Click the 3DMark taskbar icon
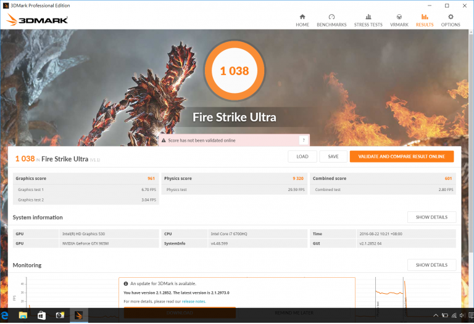The image size is (474, 324). pyautogui.click(x=78, y=315)
